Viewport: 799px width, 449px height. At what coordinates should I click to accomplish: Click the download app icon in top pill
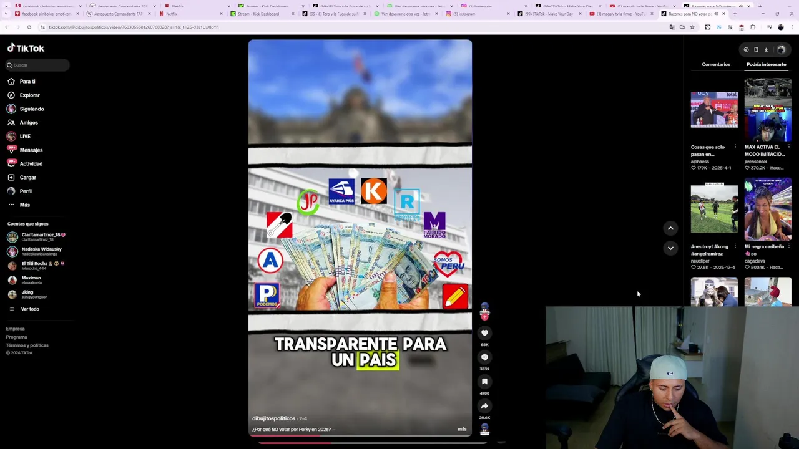coord(766,50)
